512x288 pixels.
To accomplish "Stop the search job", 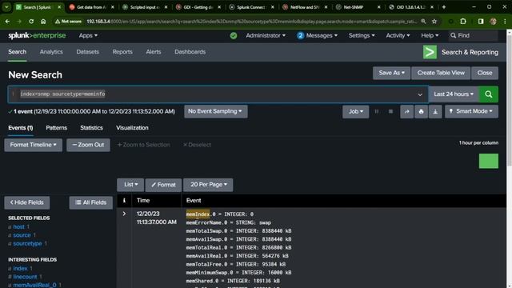I will pos(390,112).
